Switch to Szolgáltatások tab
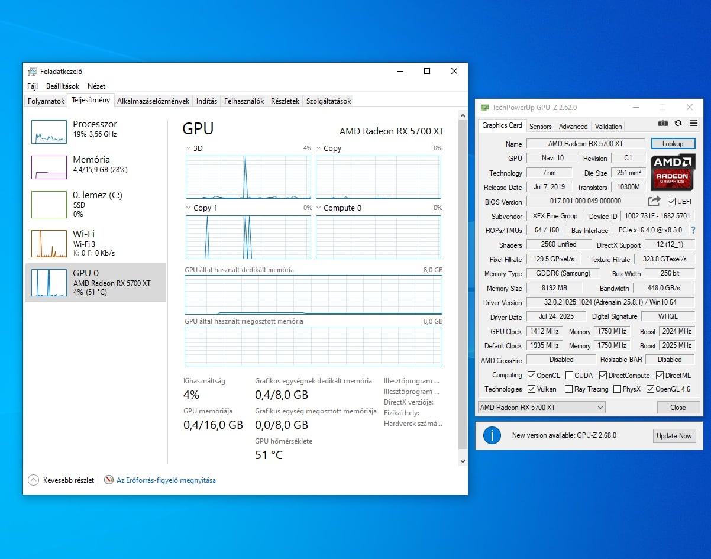 coord(328,101)
